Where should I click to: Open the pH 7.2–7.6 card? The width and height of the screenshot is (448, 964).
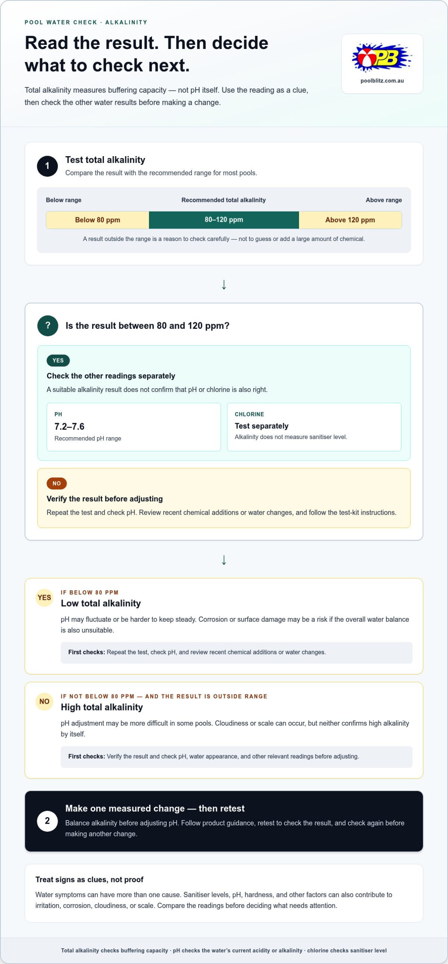coord(134,427)
